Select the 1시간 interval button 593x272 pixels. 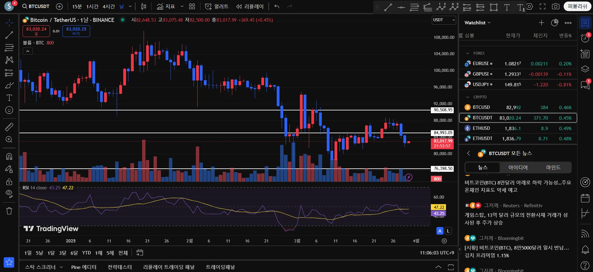(x=92, y=6)
